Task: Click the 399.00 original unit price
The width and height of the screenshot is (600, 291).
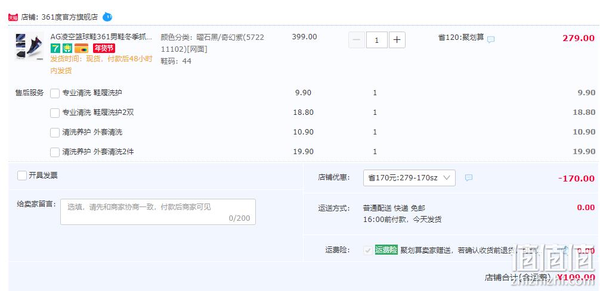Action: (305, 37)
